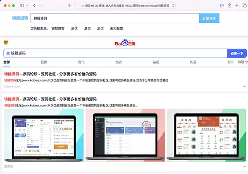Switch search source to 未知搜索
Image resolution: width=248 pixels, height=174 pixels.
(x=117, y=28)
